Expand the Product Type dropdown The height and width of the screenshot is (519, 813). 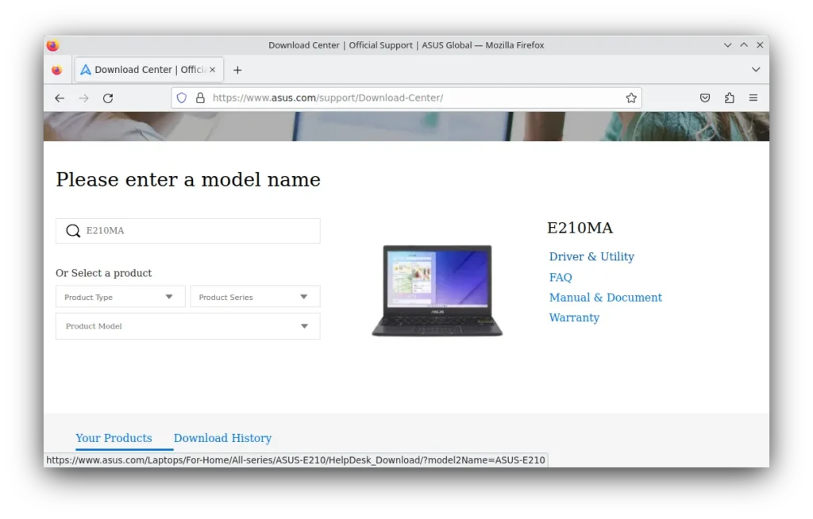click(x=120, y=297)
